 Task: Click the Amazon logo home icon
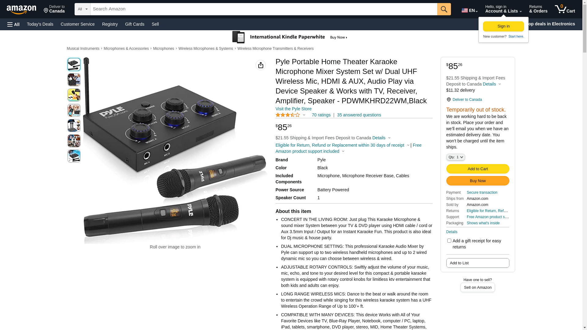pos(21,9)
